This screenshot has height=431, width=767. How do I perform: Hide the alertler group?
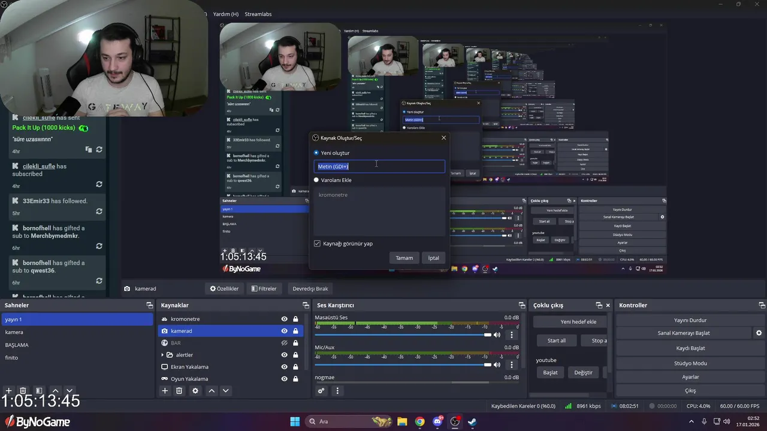click(x=284, y=355)
